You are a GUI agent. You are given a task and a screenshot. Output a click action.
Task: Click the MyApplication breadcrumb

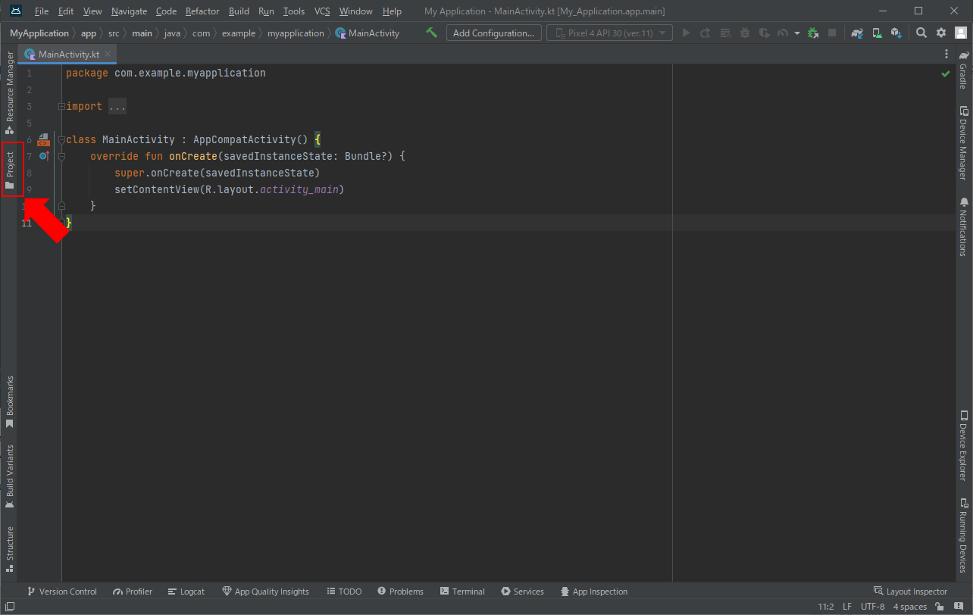pyautogui.click(x=39, y=33)
